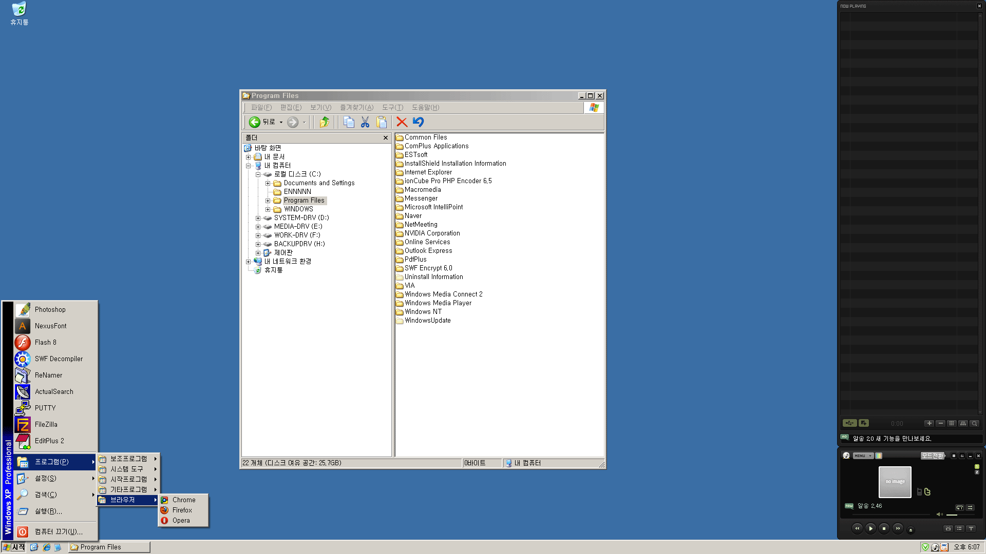
Task: Click the Cut scissors icon in toolbar
Action: 365,122
